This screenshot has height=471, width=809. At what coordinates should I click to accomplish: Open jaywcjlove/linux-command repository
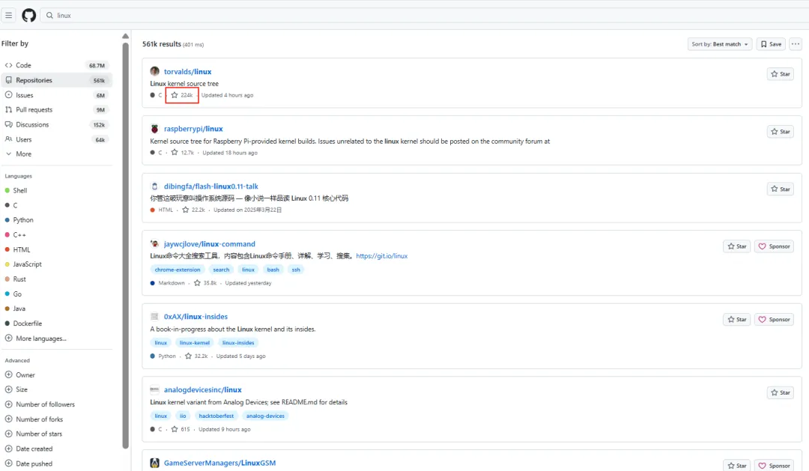click(210, 244)
